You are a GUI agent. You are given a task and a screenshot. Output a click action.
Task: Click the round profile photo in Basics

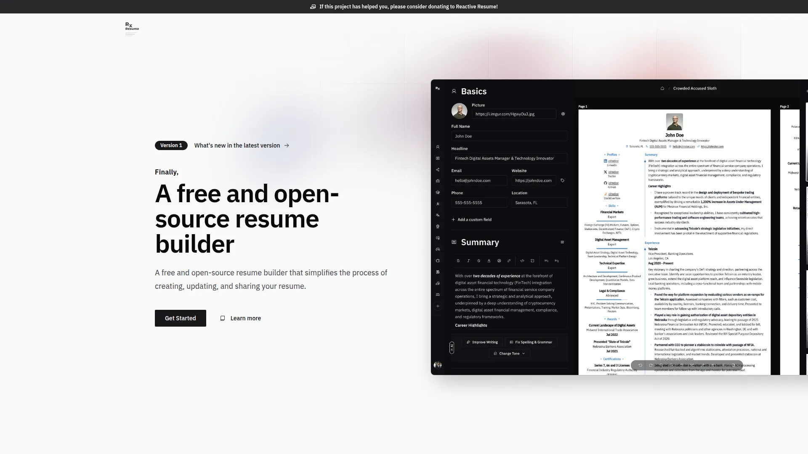point(459,111)
